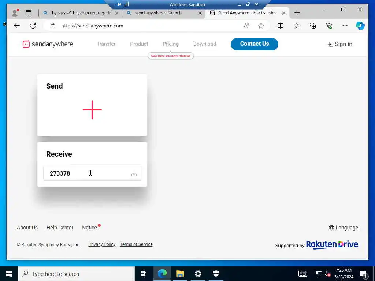View site information lock icon
The width and height of the screenshot is (375, 281).
click(x=53, y=26)
